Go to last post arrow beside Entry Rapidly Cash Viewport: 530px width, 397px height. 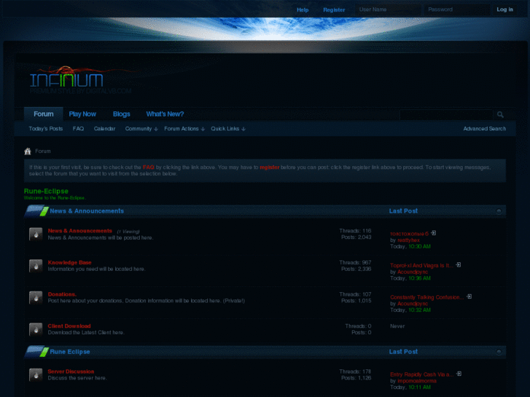pos(459,374)
